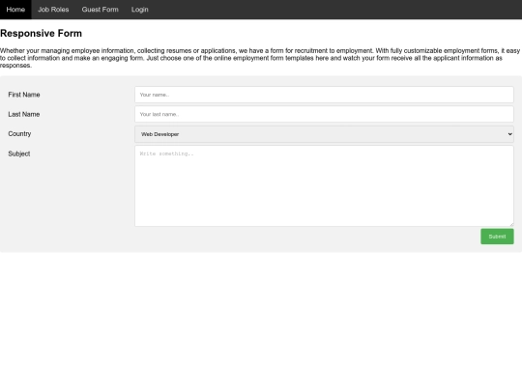
Task: Open the Home navigation tab
Action: [15, 10]
